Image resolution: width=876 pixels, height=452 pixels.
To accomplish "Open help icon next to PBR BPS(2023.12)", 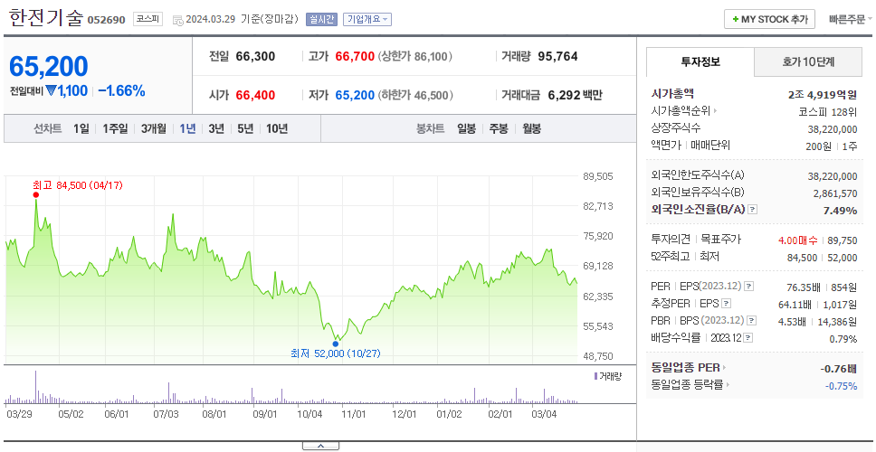I will tap(752, 321).
